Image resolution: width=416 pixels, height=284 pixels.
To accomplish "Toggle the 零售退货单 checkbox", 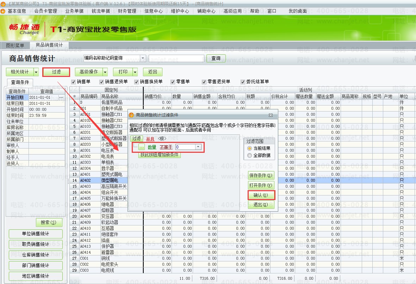I will 204,82.
